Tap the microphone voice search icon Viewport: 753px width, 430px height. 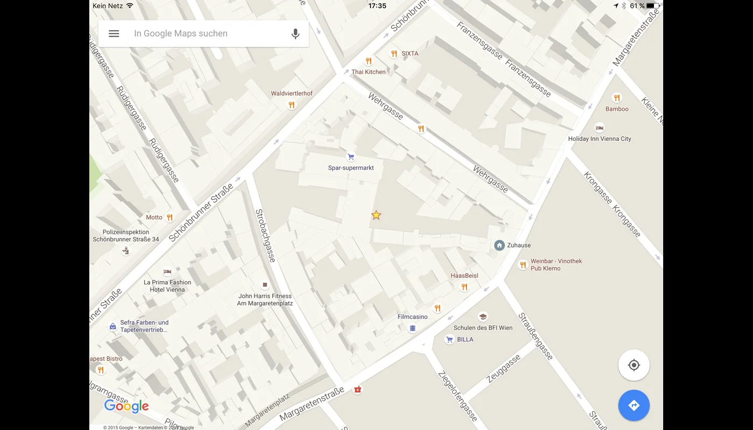pyautogui.click(x=295, y=33)
